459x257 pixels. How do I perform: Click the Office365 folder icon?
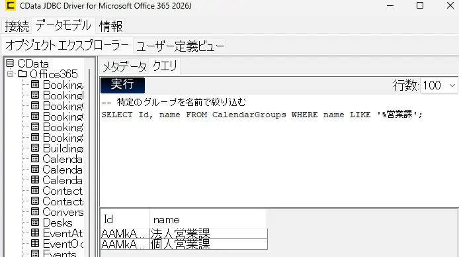pos(22,74)
